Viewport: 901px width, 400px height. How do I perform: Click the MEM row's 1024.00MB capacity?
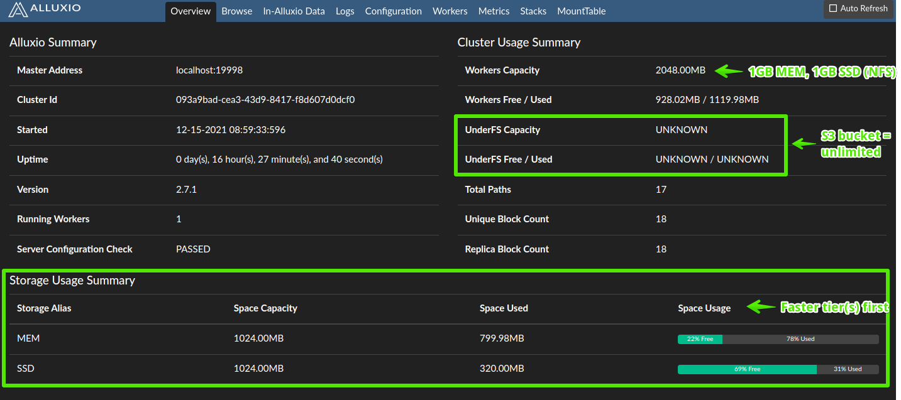pos(258,339)
